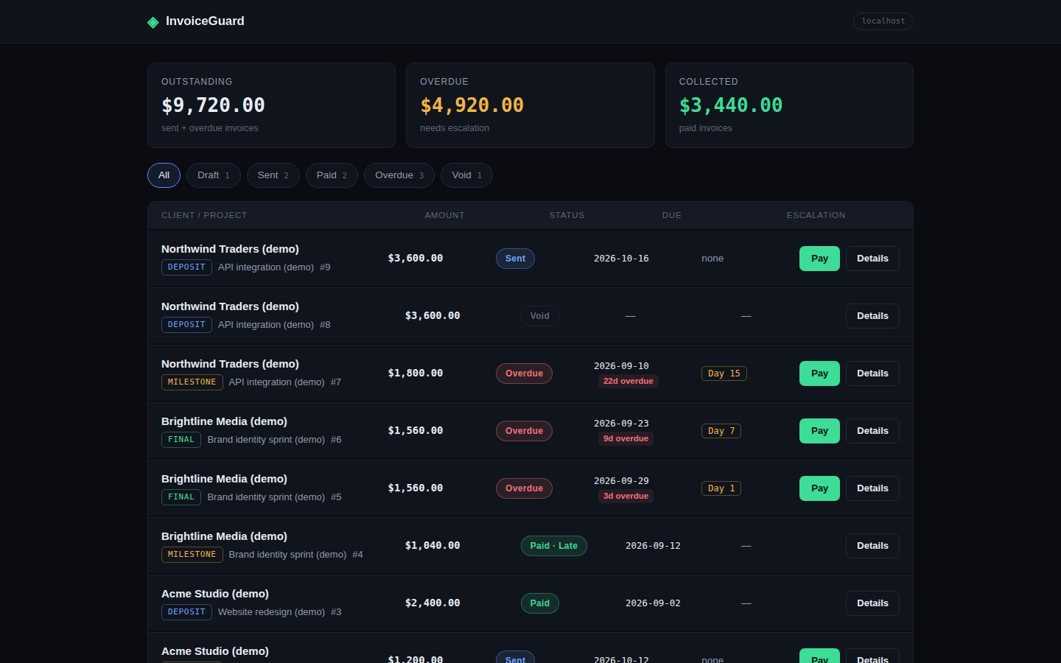Click the Day 7 escalation tag
Viewport: 1061px width, 663px height.
pyautogui.click(x=721, y=431)
